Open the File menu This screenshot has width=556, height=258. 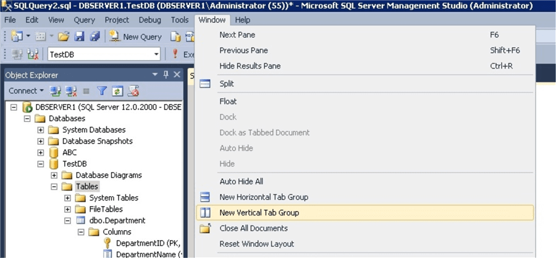pyautogui.click(x=10, y=20)
